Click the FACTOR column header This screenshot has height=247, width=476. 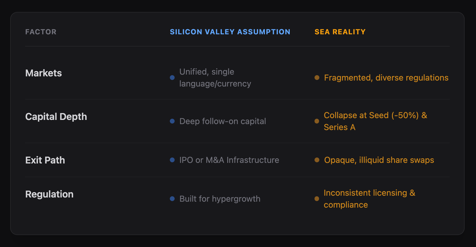[41, 32]
